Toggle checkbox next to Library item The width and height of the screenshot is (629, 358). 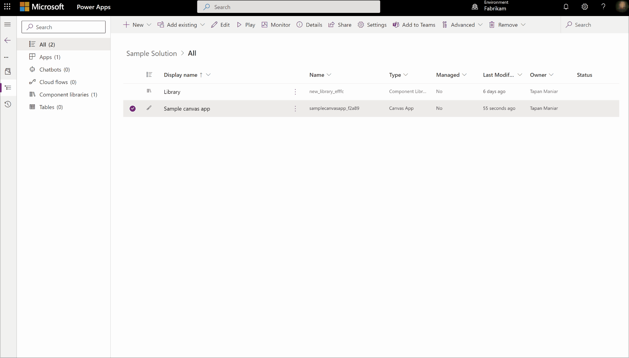(x=132, y=91)
